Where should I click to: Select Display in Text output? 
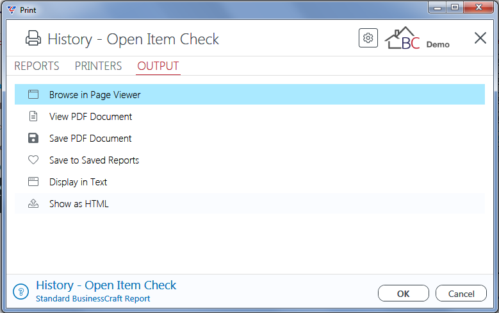[250, 182]
